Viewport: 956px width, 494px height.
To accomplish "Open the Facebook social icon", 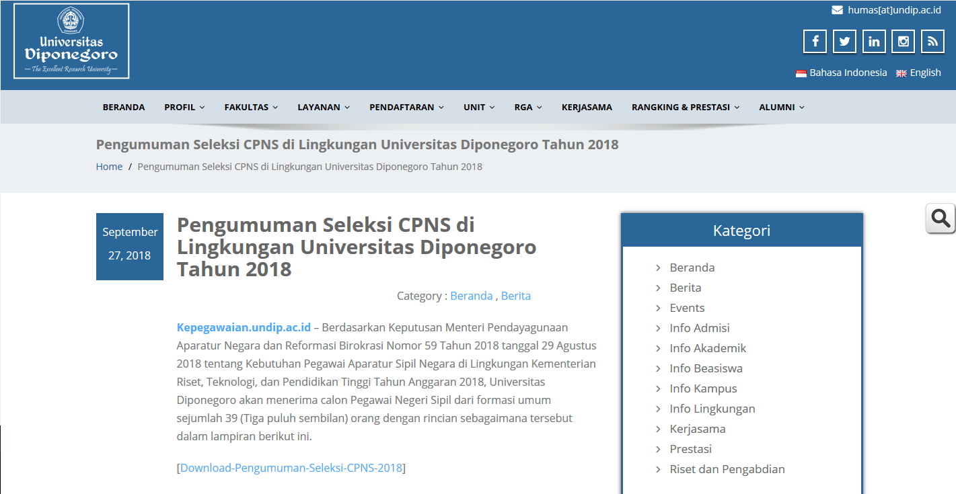I will (815, 42).
